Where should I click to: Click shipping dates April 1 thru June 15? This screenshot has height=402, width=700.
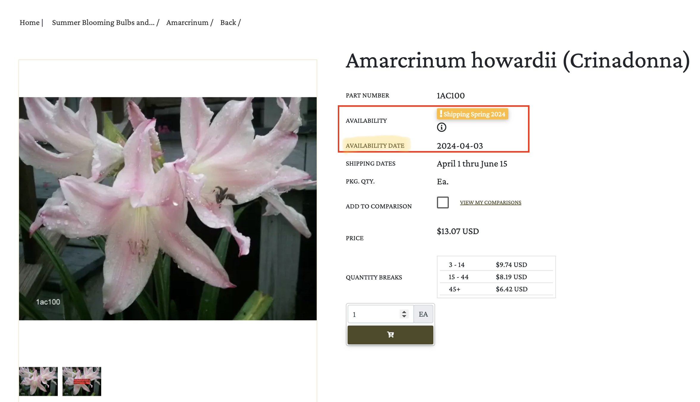tap(472, 164)
